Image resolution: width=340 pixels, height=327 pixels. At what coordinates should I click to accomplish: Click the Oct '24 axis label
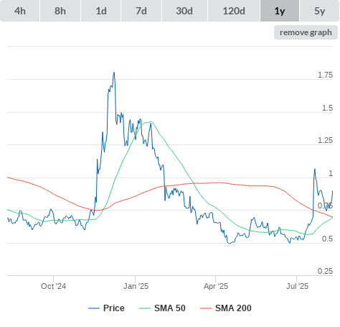[53, 286]
